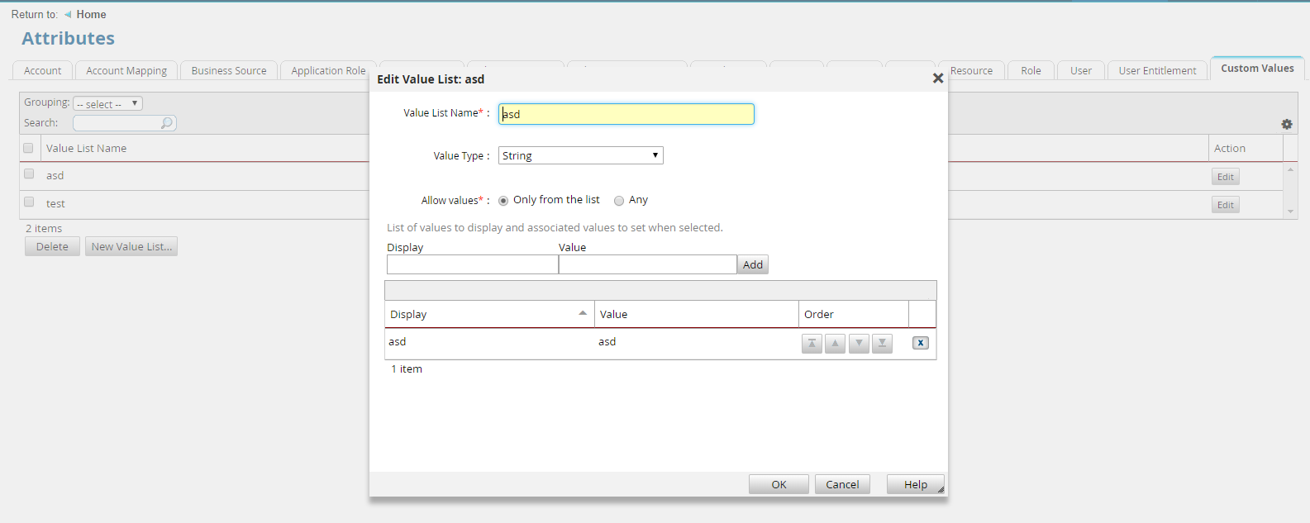Open the Account Mapping tab
Image resolution: width=1310 pixels, height=523 pixels.
coord(126,71)
